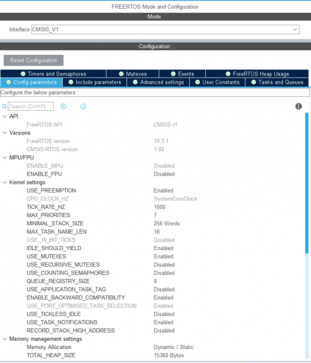Go to next search result arrow
This screenshot has height=363, width=311.
coord(83,106)
